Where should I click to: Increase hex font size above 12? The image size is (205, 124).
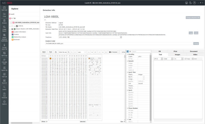coord(106,52)
